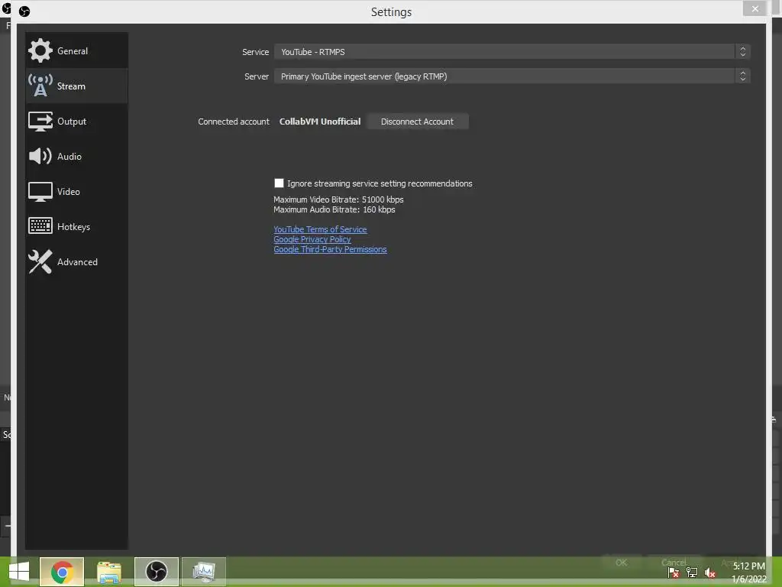
Task: Open General settings tab
Action: click(x=76, y=51)
